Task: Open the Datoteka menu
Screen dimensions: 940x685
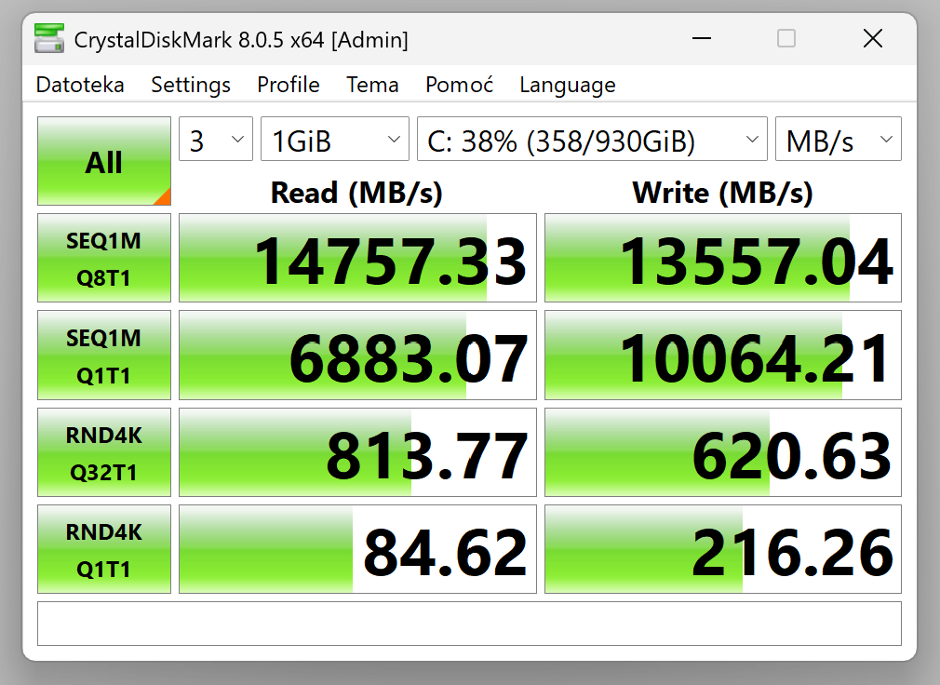Action: (x=80, y=85)
